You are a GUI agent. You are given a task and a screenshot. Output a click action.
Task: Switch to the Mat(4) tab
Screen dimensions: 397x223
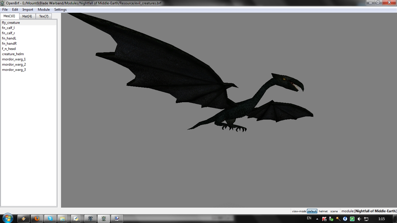[x=27, y=16]
